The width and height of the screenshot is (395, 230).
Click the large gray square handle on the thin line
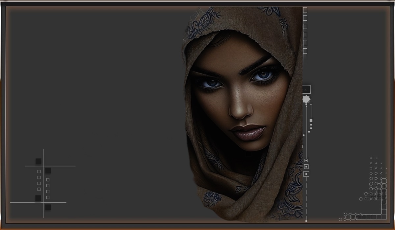(311, 120)
